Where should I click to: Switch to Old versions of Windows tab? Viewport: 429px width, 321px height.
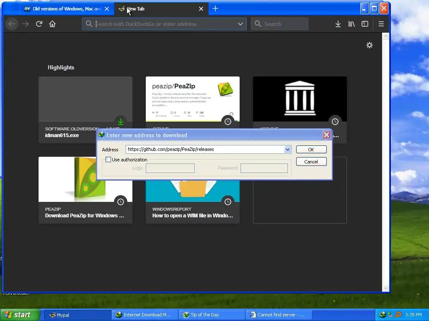[63, 9]
